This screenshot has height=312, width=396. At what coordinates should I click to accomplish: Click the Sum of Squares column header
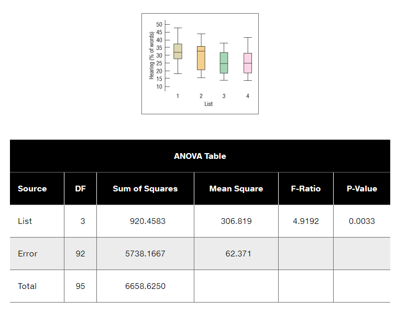145,189
